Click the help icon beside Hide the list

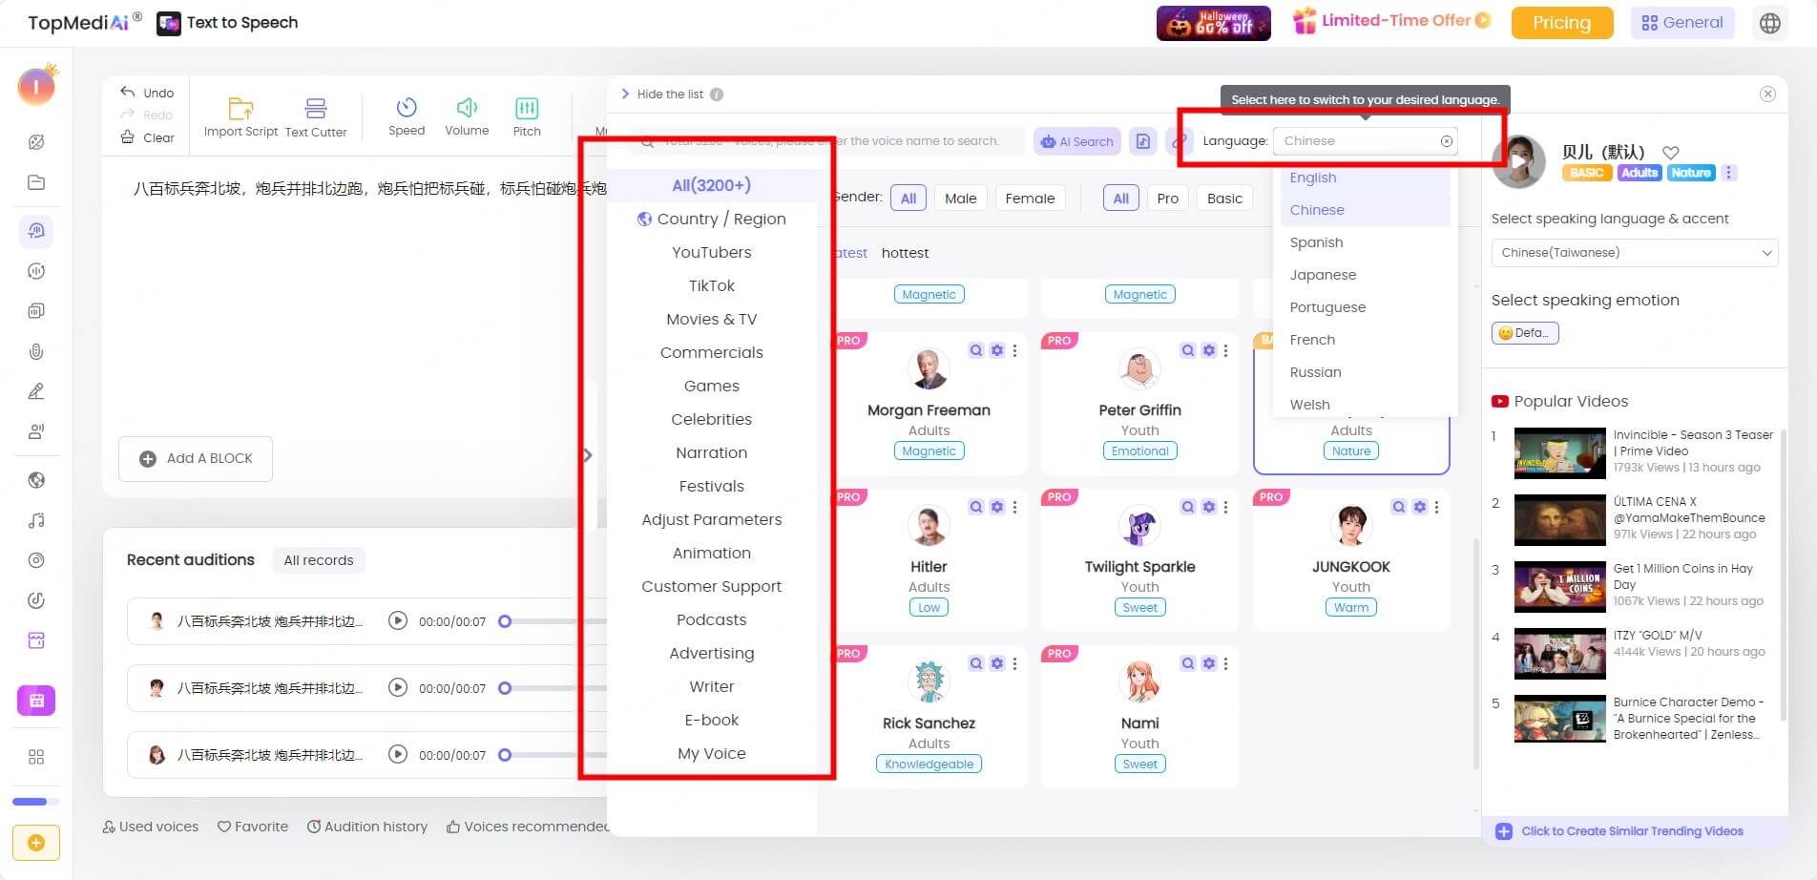(717, 94)
